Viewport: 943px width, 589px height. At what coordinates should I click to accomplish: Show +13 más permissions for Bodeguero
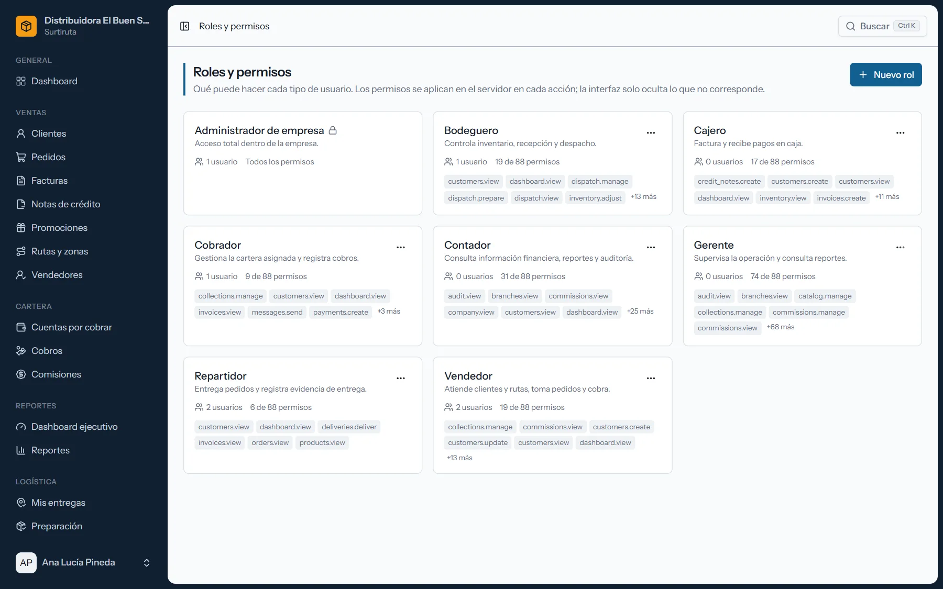point(643,197)
